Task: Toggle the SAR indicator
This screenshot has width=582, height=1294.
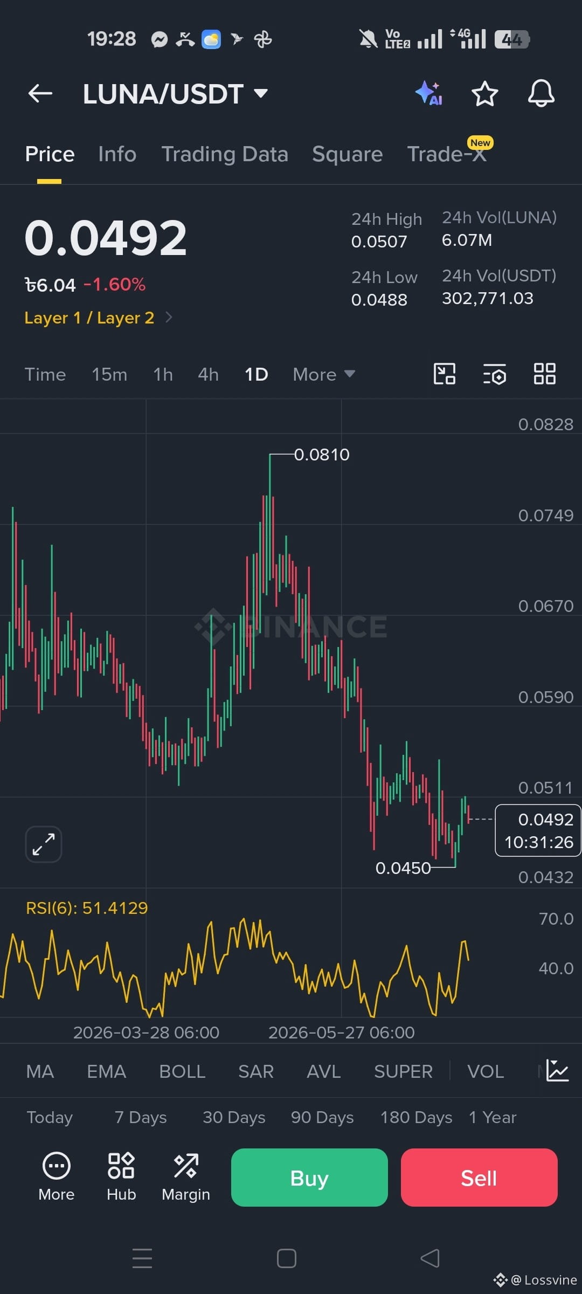Action: [256, 1071]
